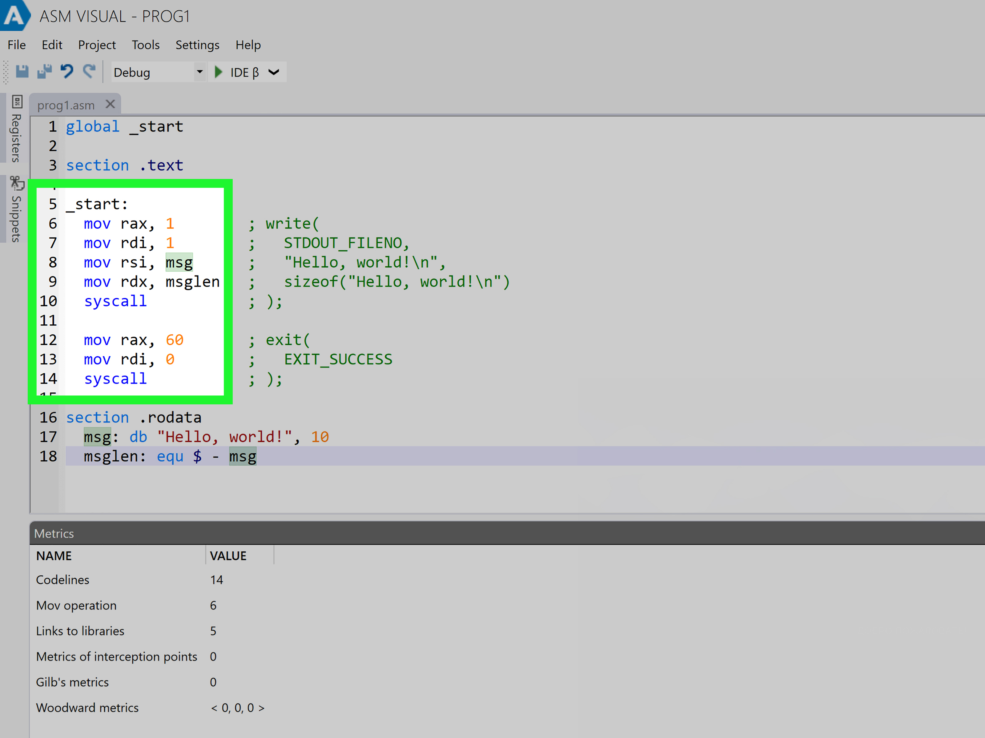Click the toolbar drag grip handle

click(x=6, y=73)
